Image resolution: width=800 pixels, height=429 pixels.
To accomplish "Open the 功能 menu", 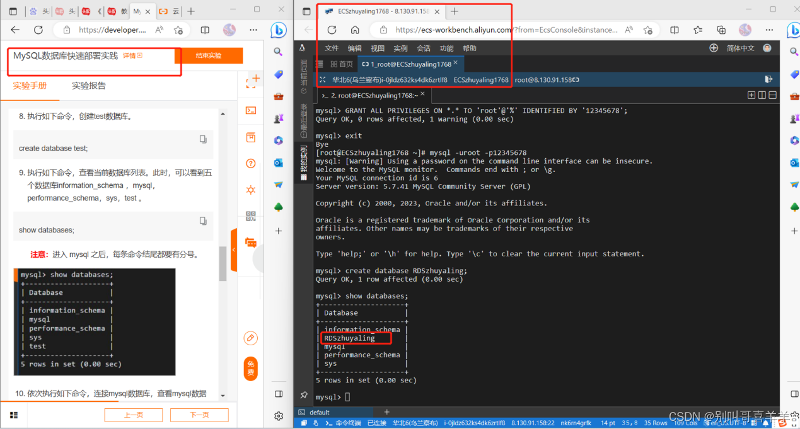I will point(446,48).
